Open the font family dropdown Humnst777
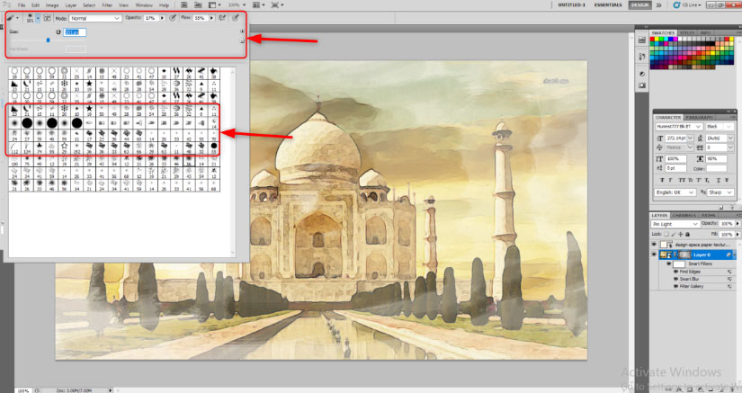 click(x=678, y=126)
